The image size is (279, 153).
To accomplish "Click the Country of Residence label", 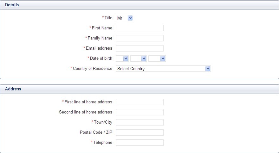I will [93, 69].
